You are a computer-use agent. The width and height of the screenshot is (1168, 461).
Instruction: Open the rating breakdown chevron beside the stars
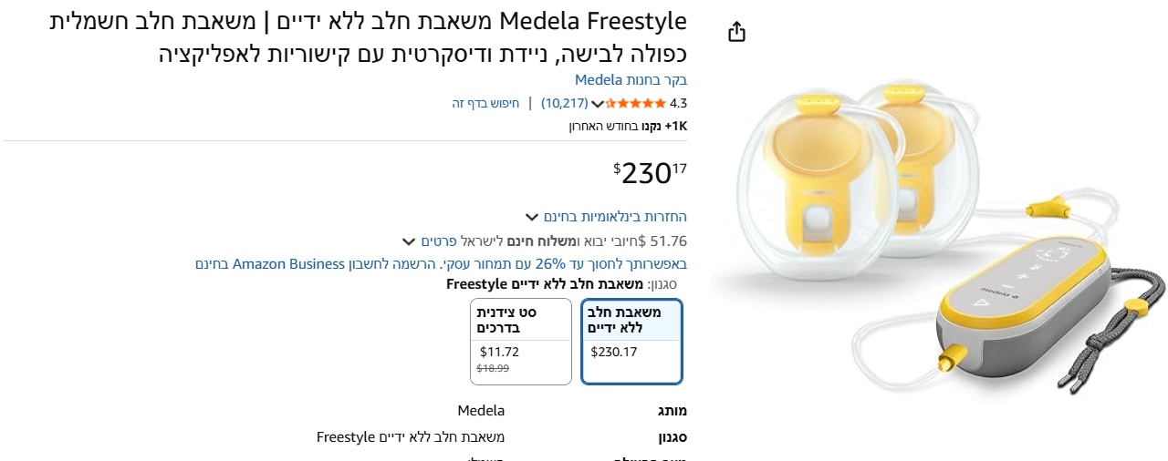(x=598, y=104)
